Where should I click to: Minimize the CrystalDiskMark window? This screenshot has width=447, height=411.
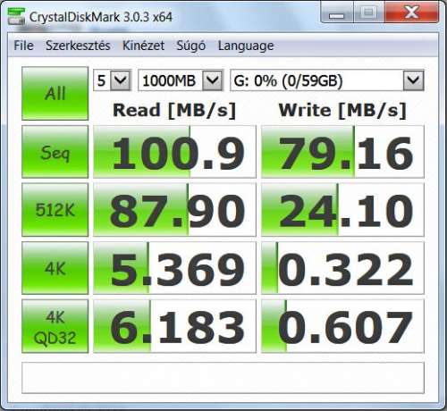(337, 13)
